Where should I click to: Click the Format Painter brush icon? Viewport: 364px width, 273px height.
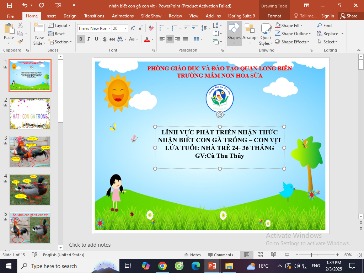pyautogui.click(x=20, y=42)
